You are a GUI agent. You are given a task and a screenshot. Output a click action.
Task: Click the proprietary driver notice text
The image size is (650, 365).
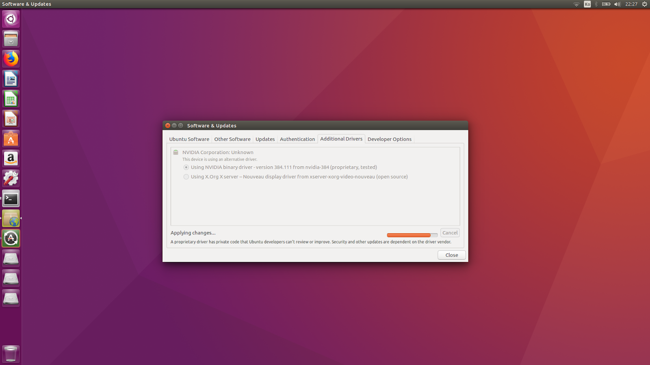coord(311,242)
